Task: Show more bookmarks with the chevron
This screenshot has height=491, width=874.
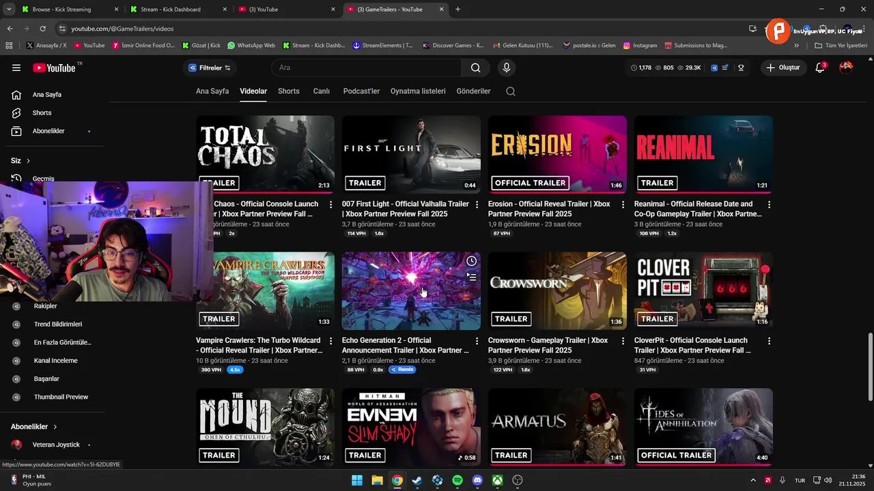Action: click(796, 46)
